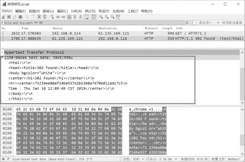Collapse Line-based text data tree node
Viewport: 245px width, 162px height.
click(x=2, y=58)
